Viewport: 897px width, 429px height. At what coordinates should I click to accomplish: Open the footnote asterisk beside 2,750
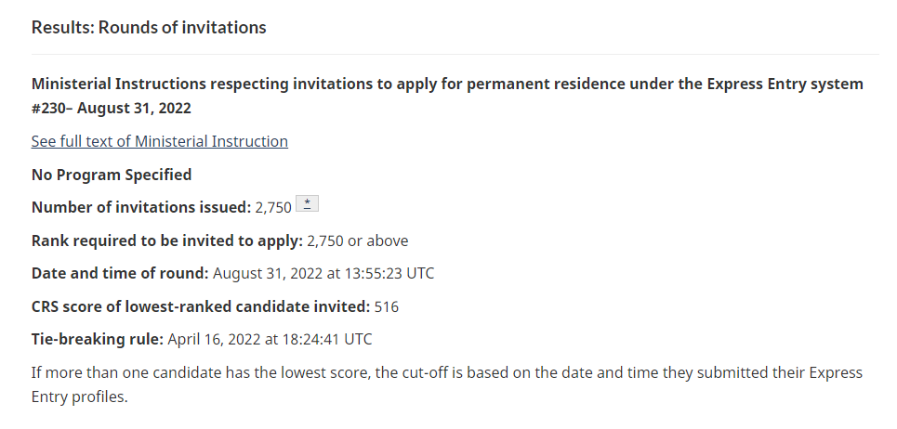click(x=307, y=204)
